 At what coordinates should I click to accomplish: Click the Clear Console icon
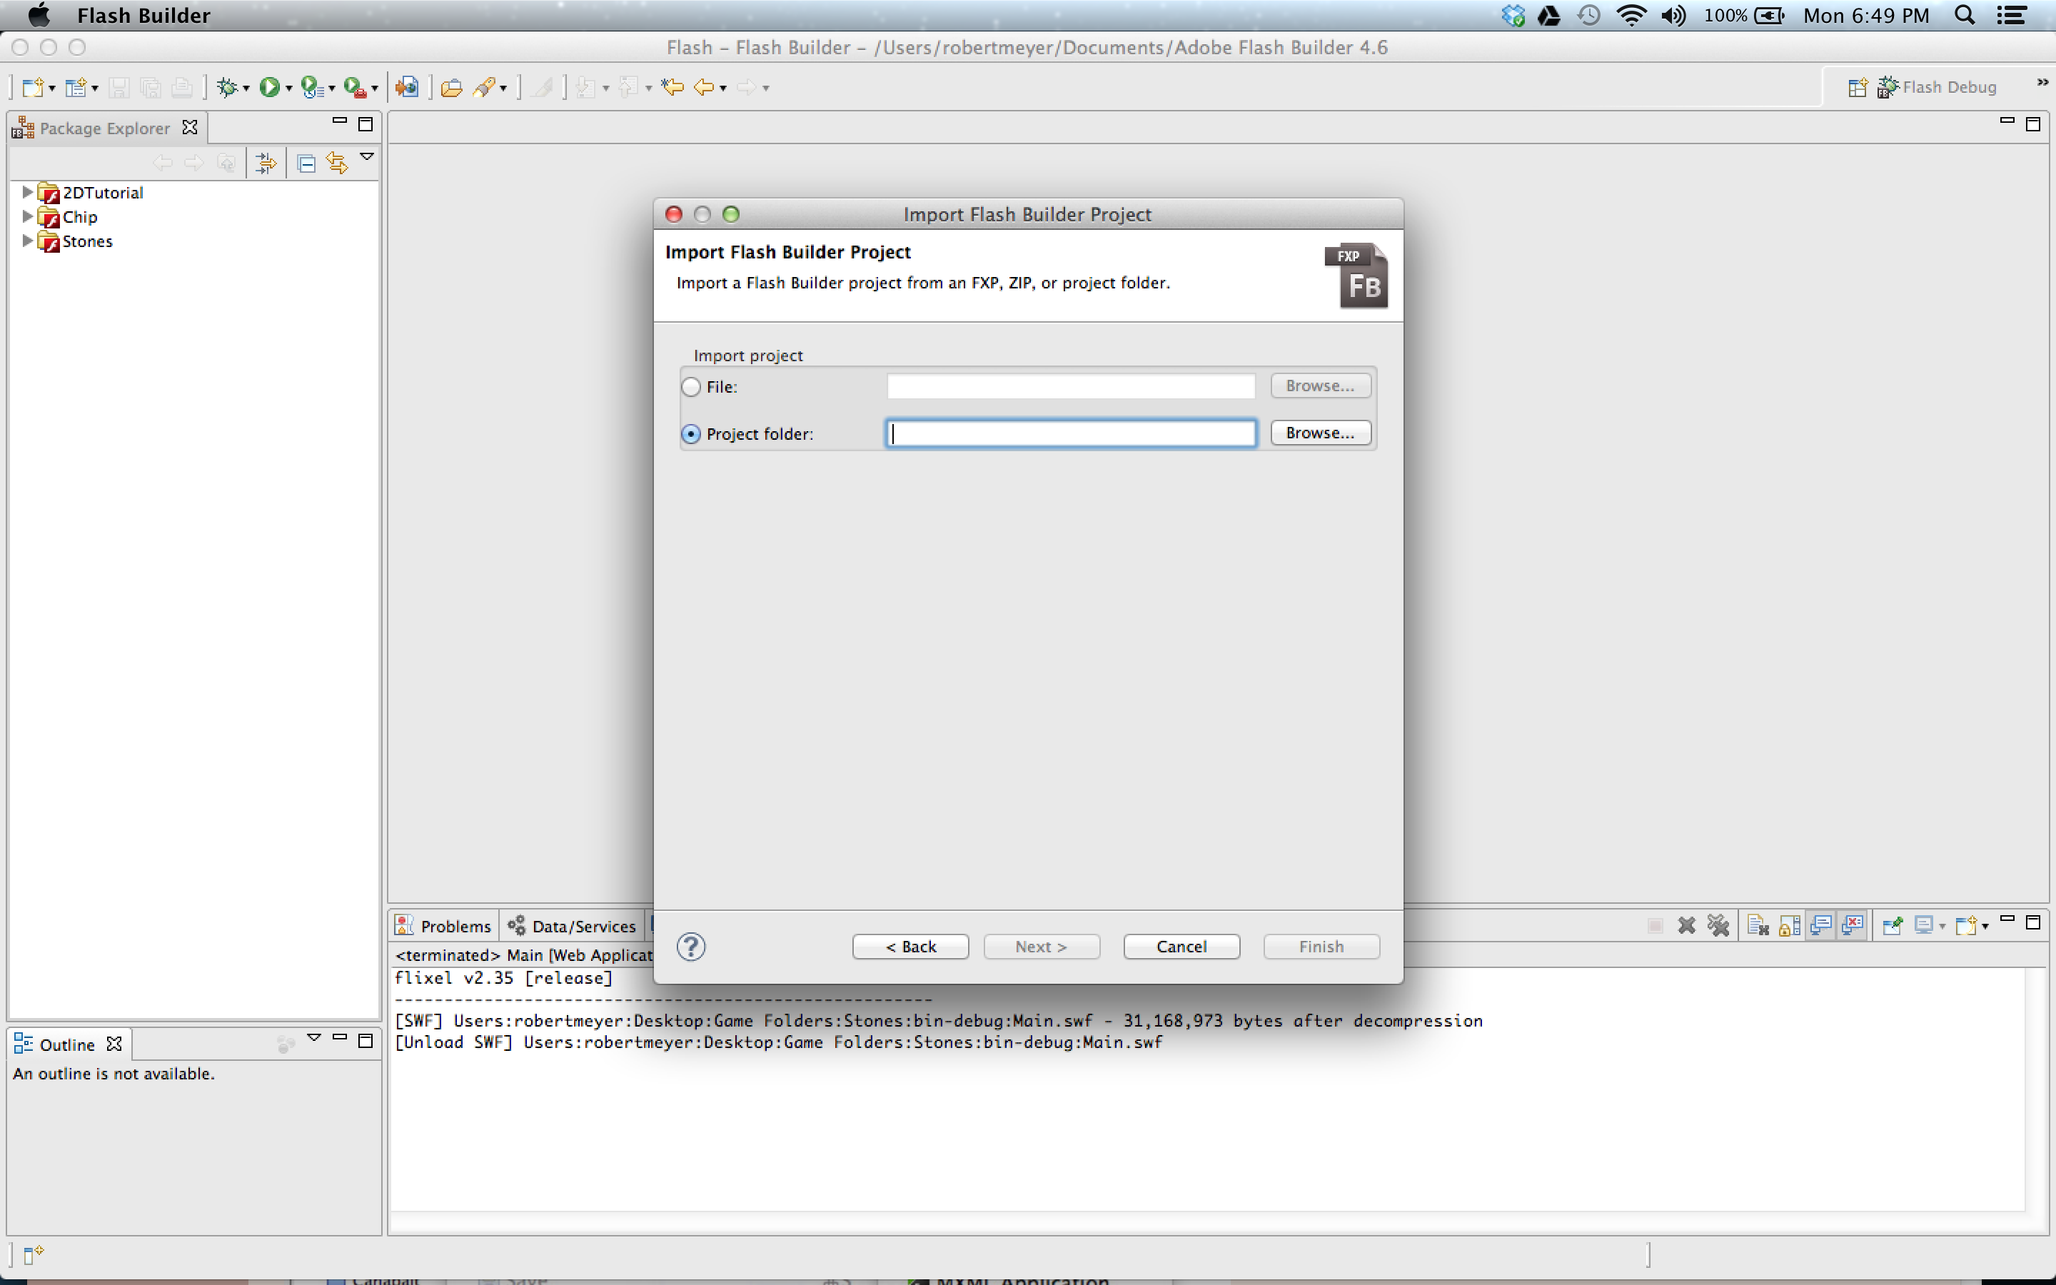[x=1757, y=925]
